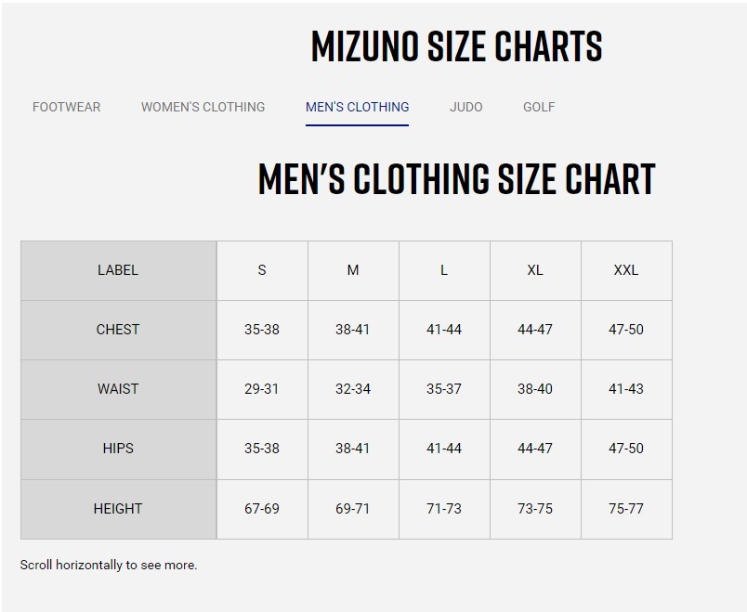Click the S size column header

click(261, 270)
